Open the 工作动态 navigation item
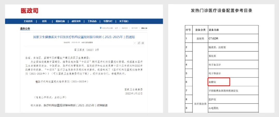The image size is (279, 117). pyautogui.click(x=92, y=21)
